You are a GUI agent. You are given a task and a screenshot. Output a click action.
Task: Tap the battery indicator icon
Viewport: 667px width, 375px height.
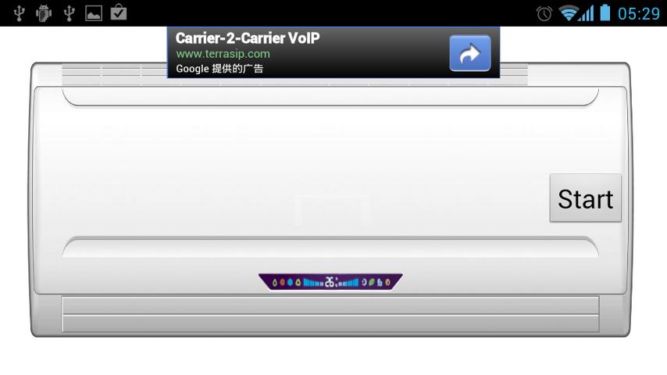[x=605, y=12]
